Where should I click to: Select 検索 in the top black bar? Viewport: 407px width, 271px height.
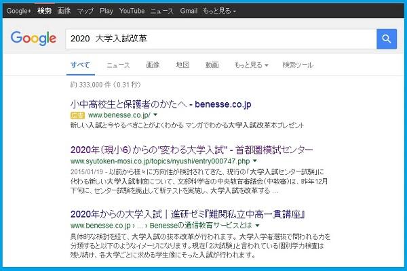tap(44, 11)
